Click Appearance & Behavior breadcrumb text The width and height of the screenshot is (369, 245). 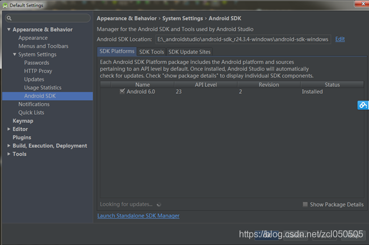(x=127, y=18)
